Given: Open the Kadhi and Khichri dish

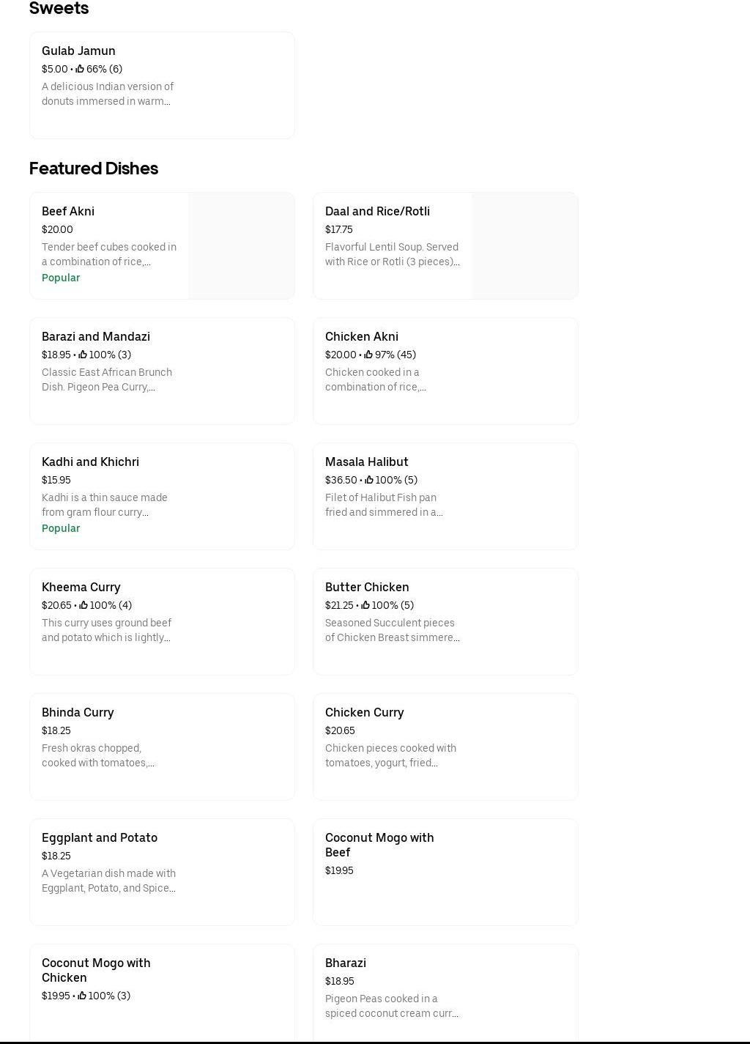Looking at the screenshot, I should 90,462.
